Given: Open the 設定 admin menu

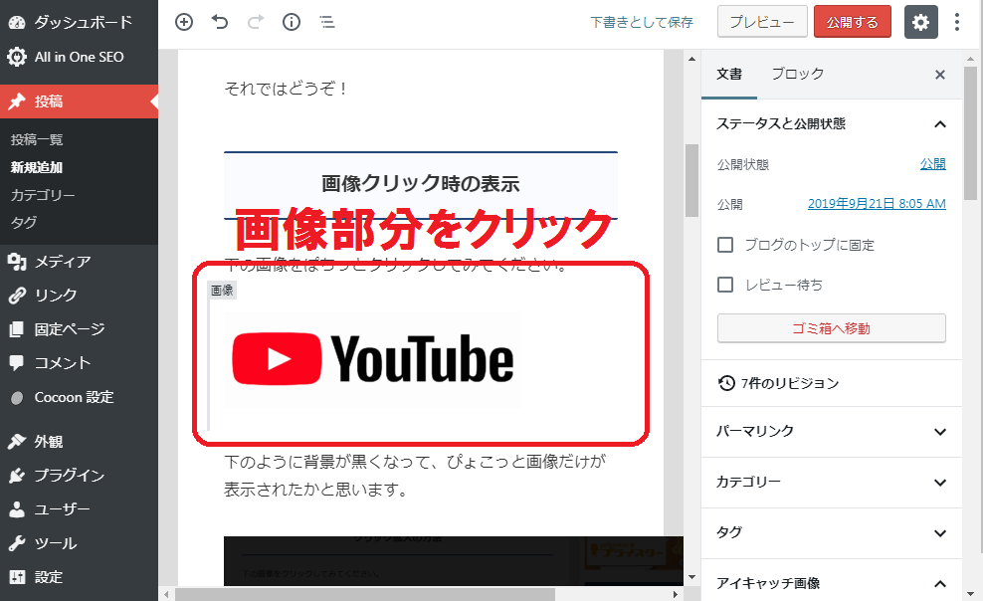Looking at the screenshot, I should tap(79, 577).
